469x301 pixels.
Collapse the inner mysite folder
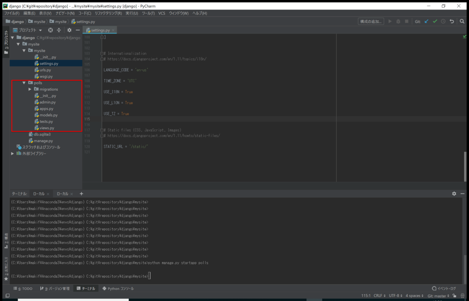pyautogui.click(x=24, y=51)
